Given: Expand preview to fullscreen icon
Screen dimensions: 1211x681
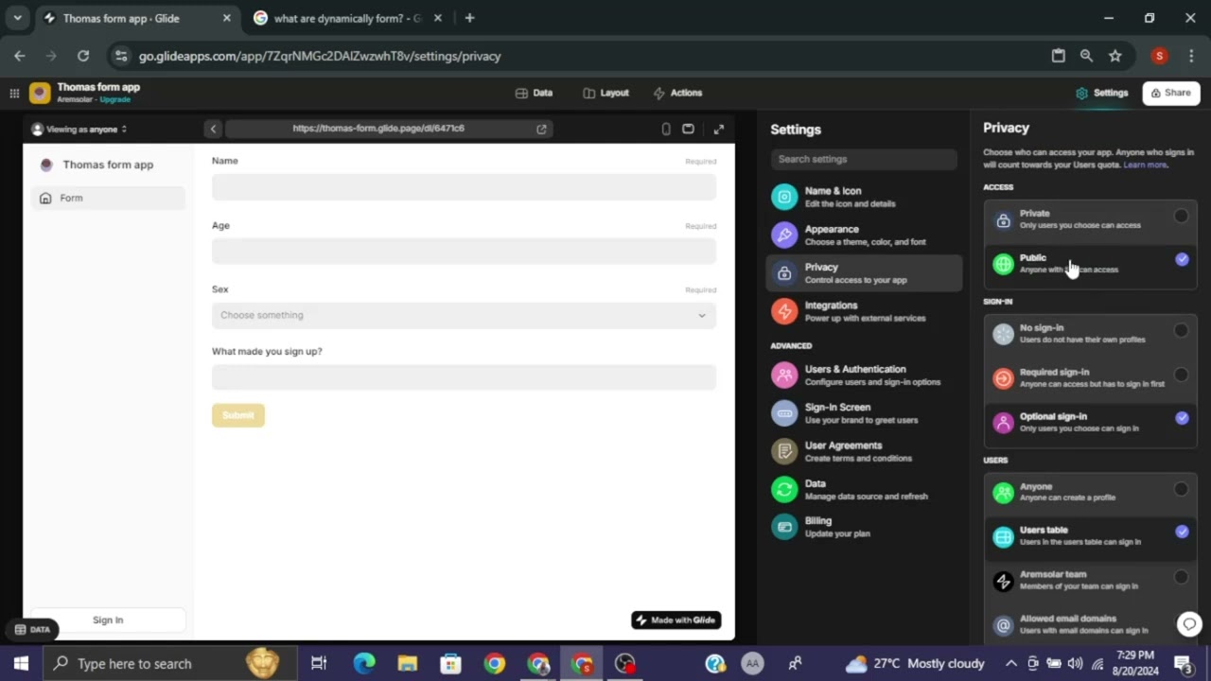Looking at the screenshot, I should click(x=719, y=129).
